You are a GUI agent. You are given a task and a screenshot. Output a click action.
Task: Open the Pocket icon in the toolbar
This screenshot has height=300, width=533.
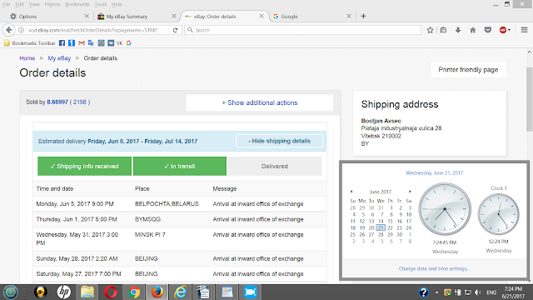(488, 30)
